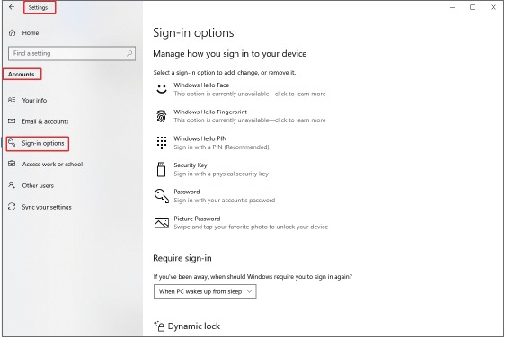The height and width of the screenshot is (339, 506).
Task: Open Email & accounts page
Action: click(x=45, y=121)
